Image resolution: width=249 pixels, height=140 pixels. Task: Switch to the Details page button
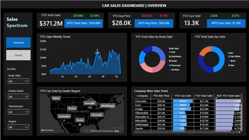pos(18,55)
